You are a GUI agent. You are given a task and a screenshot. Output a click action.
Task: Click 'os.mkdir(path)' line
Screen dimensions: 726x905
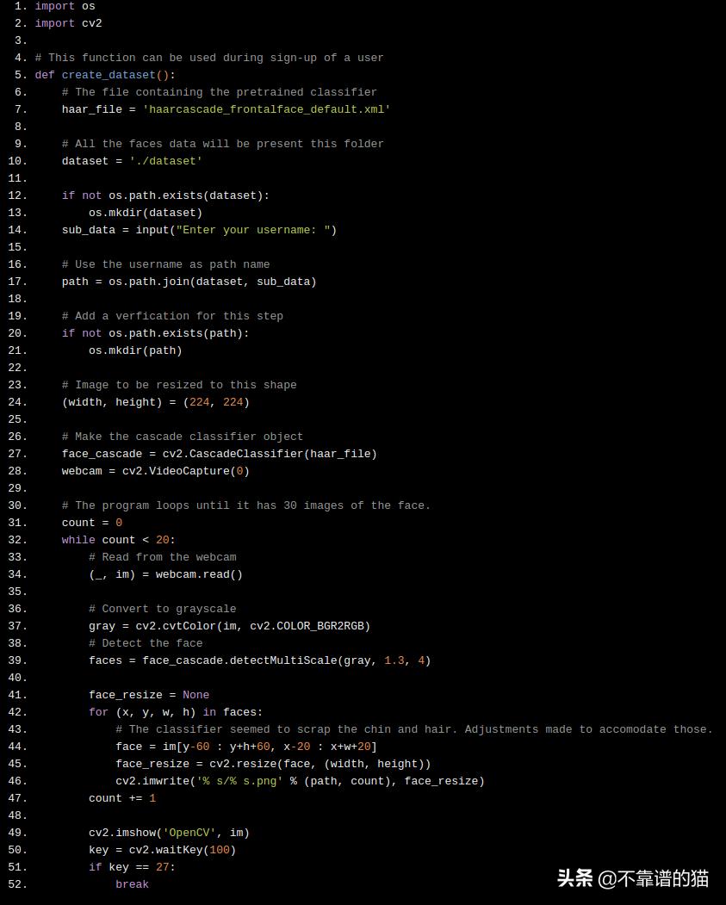[135, 350]
